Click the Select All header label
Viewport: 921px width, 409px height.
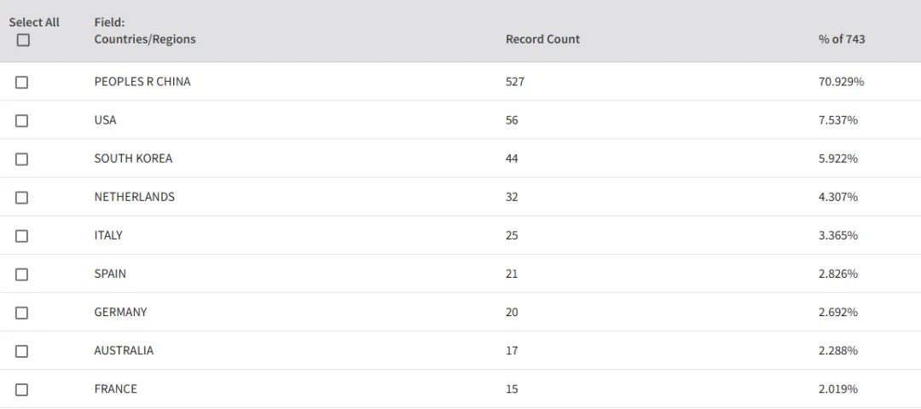34,22
